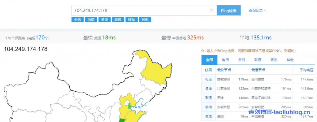
Task: Click the 安徽滁州 fastest node cell
Action: 224,79
